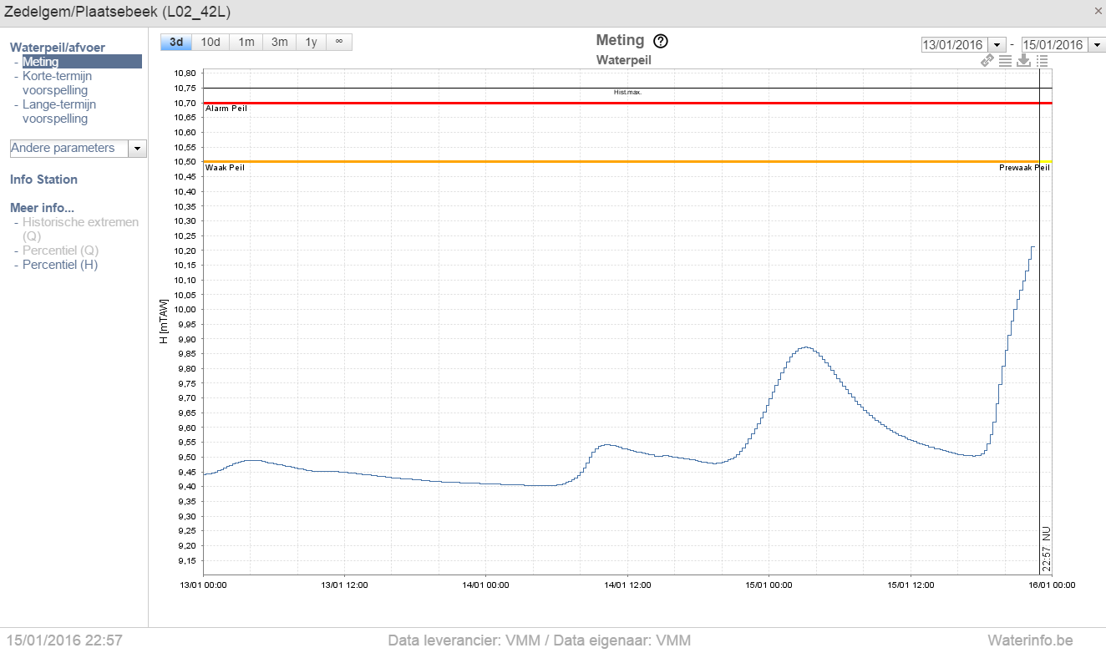Image resolution: width=1106 pixels, height=653 pixels.
Task: Click the chain link icon above the chart
Action: click(x=987, y=60)
